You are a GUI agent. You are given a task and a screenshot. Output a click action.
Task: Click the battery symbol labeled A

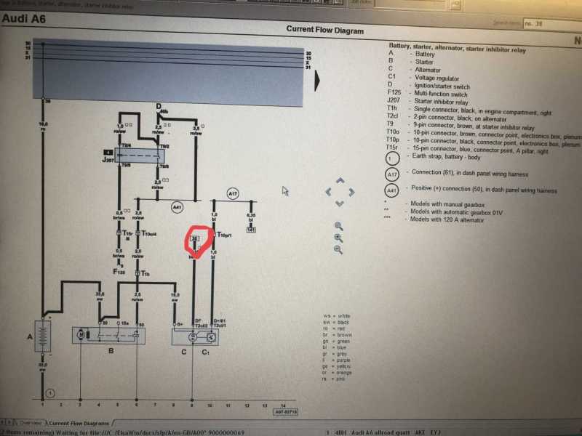pyautogui.click(x=43, y=342)
